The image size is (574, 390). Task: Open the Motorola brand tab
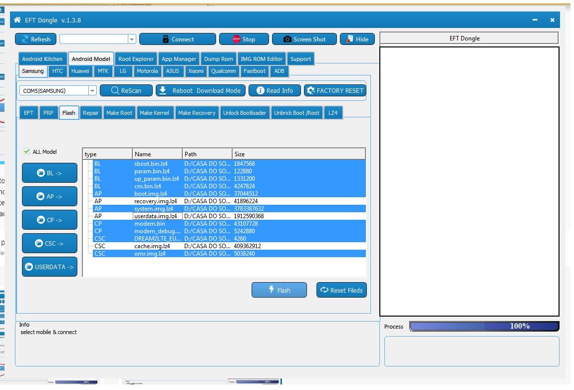click(x=147, y=71)
